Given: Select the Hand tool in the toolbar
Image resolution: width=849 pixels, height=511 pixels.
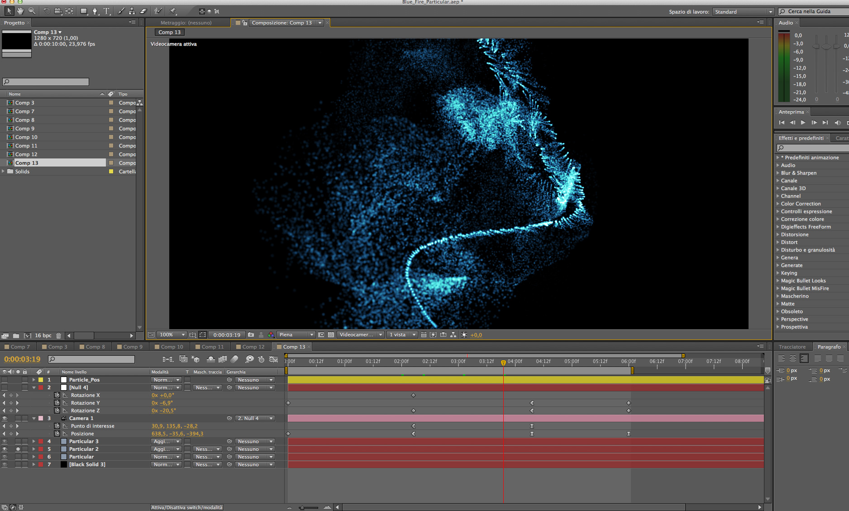Looking at the screenshot, I should coord(20,11).
